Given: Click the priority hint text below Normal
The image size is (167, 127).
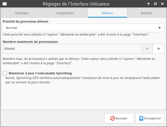Looking at the screenshot, I should [x=76, y=34].
